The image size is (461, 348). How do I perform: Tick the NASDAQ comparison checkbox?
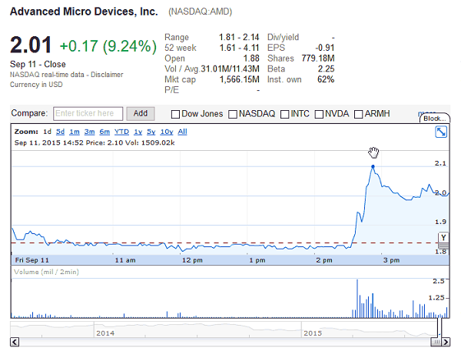233,114
